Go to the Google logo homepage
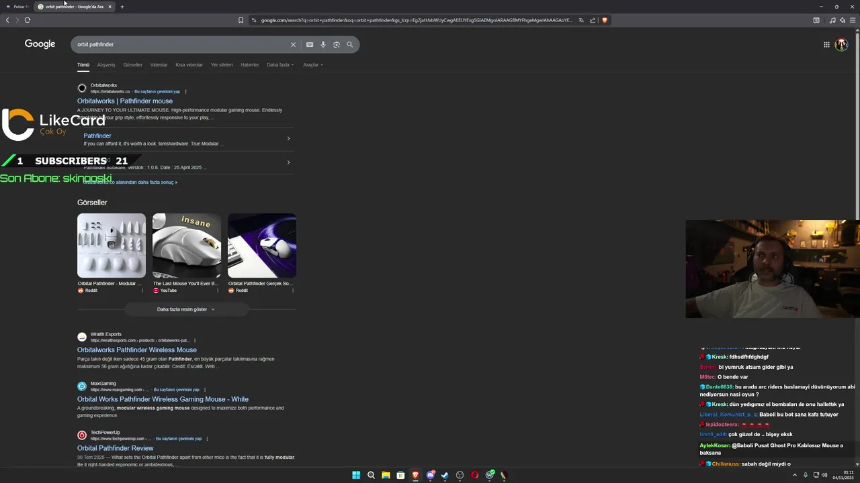Viewport: 860px width, 483px height. pos(40,44)
